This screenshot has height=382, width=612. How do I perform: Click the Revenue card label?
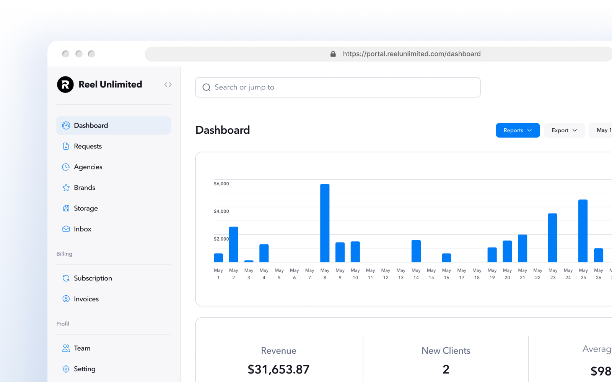point(279,351)
